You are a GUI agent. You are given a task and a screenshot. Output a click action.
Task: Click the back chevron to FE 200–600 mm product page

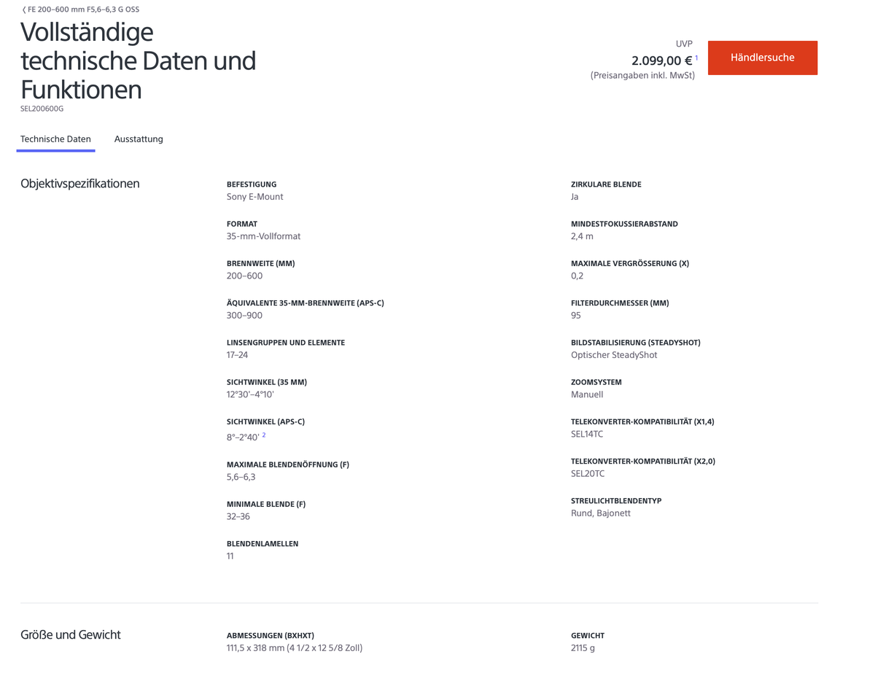point(23,9)
